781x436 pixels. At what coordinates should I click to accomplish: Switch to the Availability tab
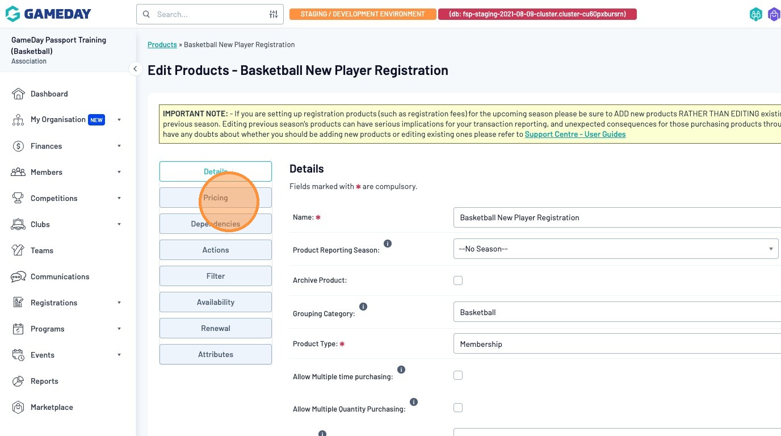[x=216, y=302]
